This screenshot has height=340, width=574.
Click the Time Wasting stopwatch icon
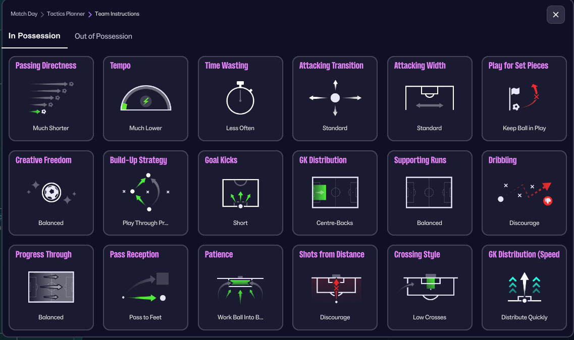click(x=240, y=98)
